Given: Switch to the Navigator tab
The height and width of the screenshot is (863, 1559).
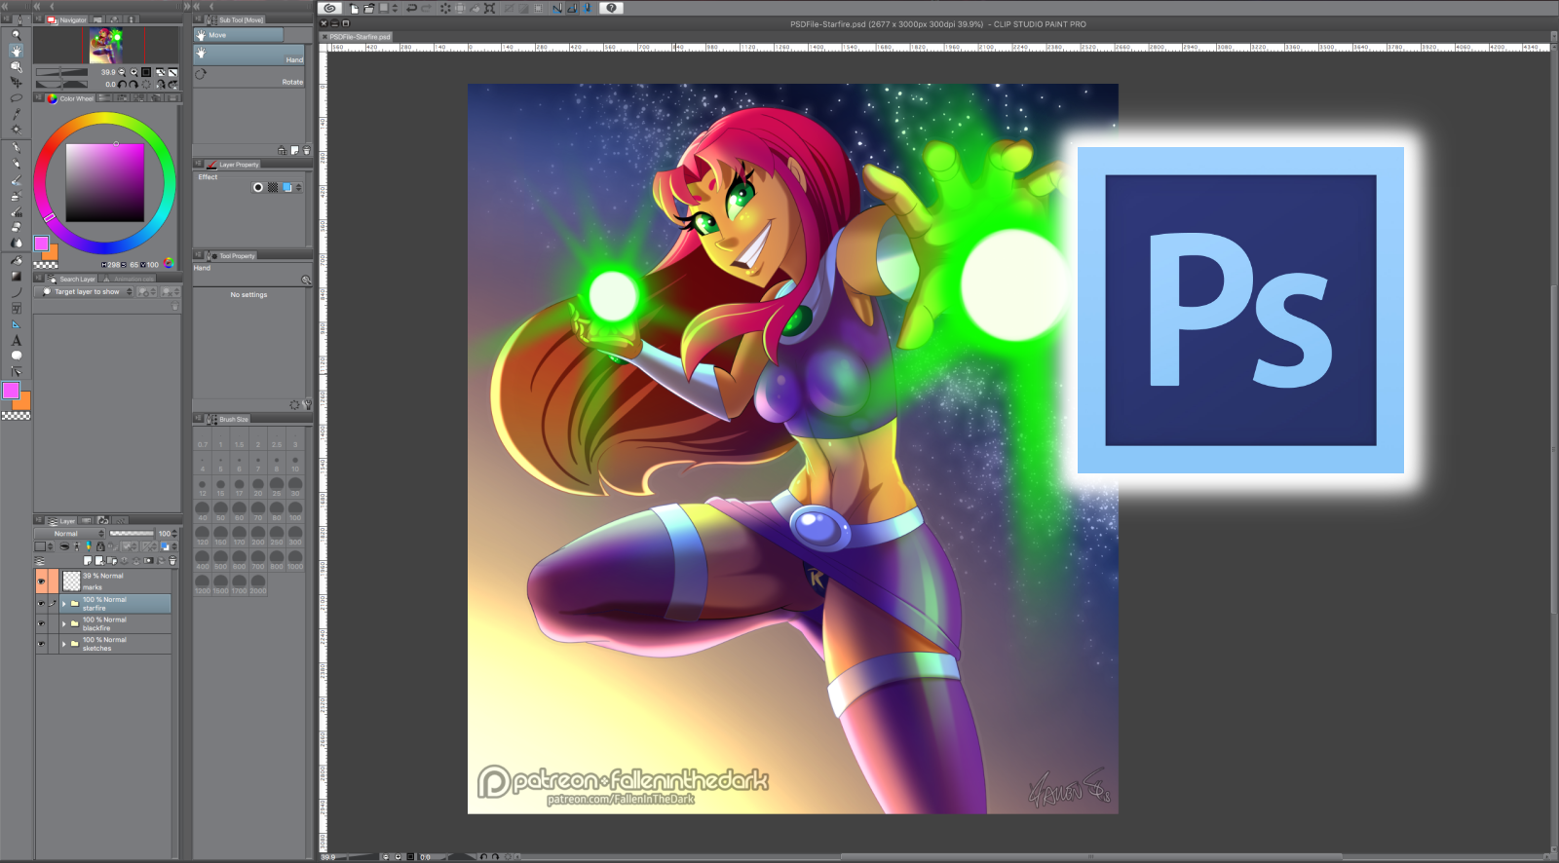Looking at the screenshot, I should coord(67,19).
